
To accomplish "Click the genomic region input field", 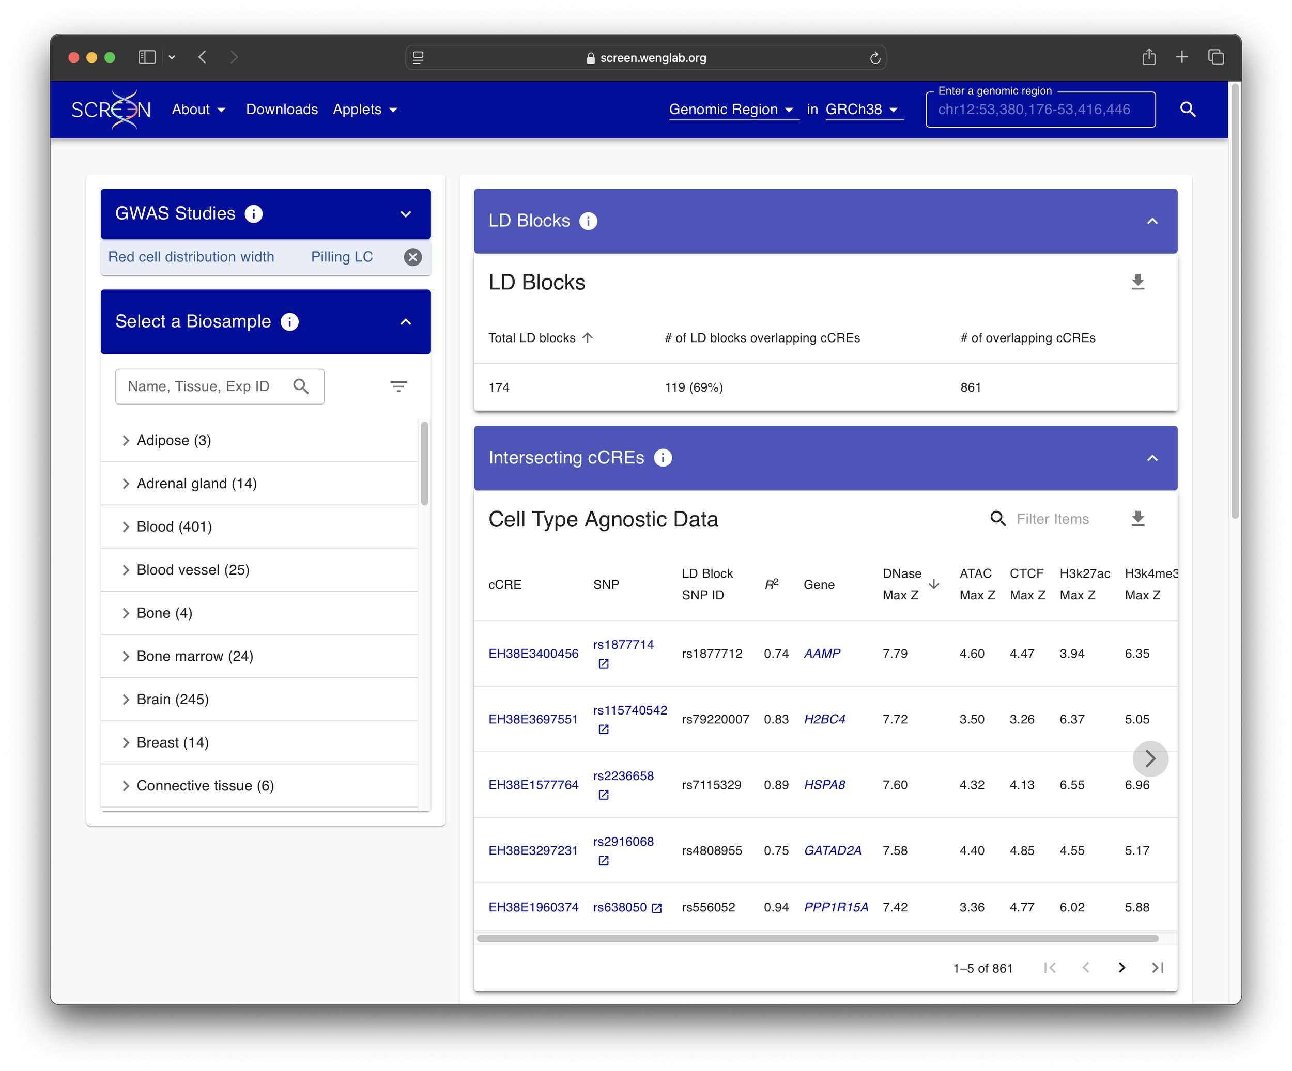I will [x=1040, y=110].
